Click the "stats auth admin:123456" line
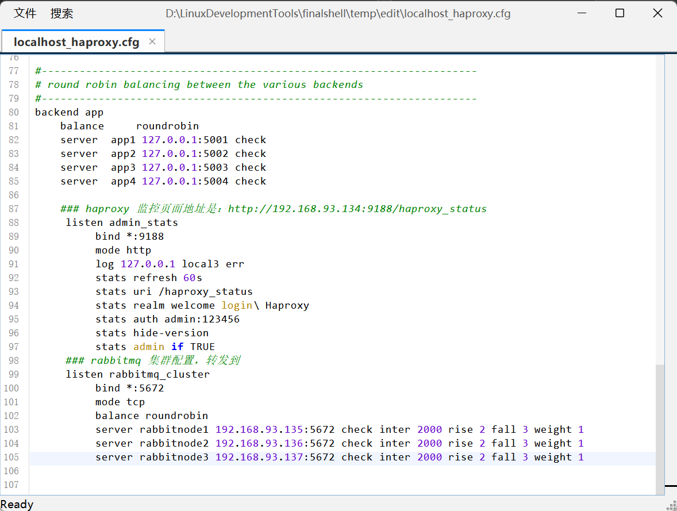The height and width of the screenshot is (511, 677). tap(167, 319)
